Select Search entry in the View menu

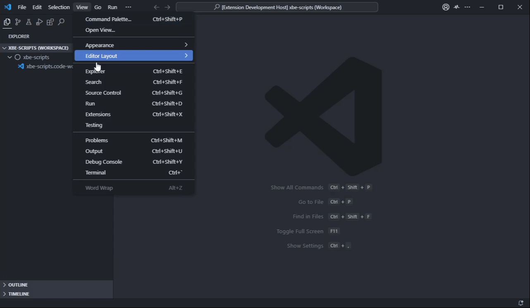tap(134, 82)
